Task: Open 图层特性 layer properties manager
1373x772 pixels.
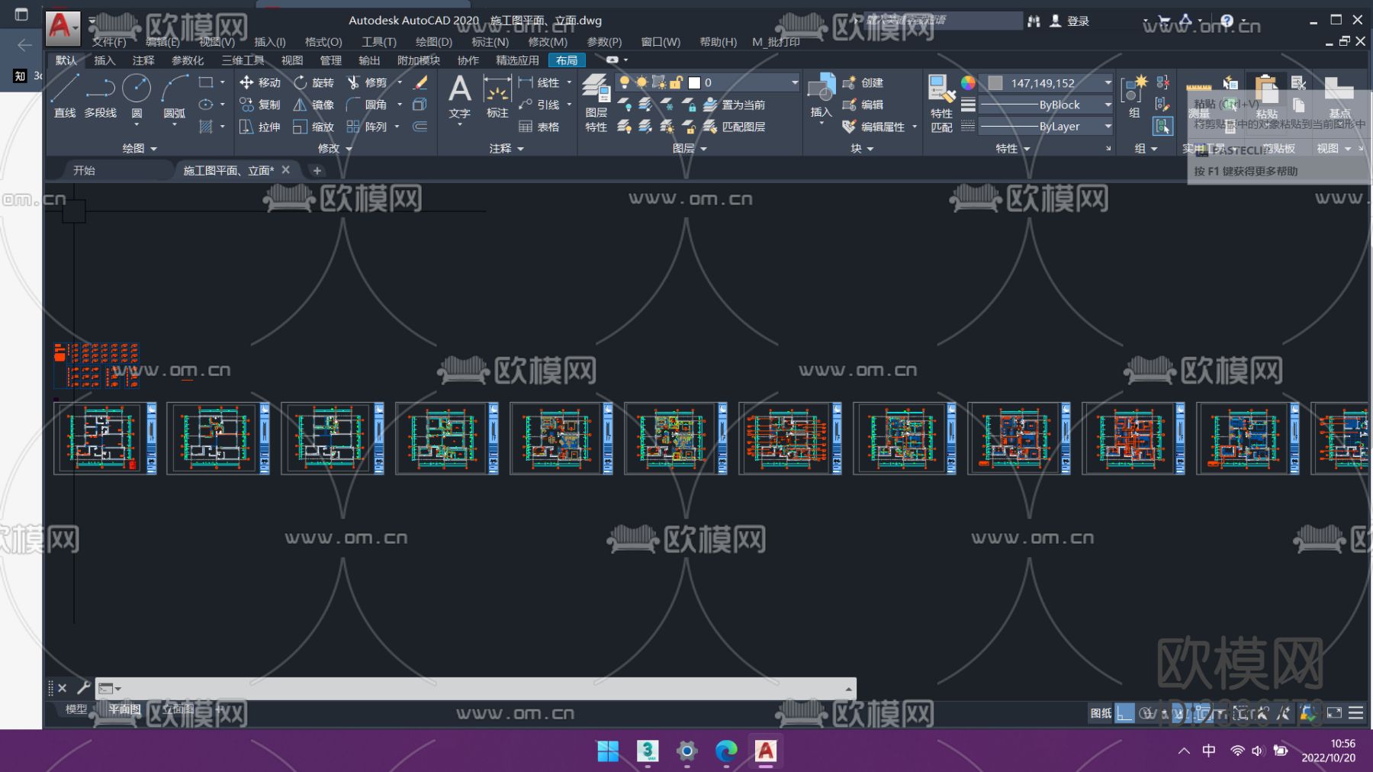Action: [x=596, y=104]
